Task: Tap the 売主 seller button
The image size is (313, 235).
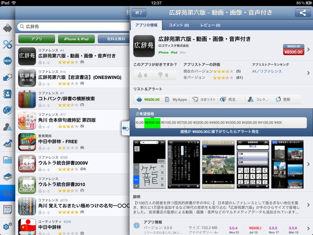Action: (231, 99)
